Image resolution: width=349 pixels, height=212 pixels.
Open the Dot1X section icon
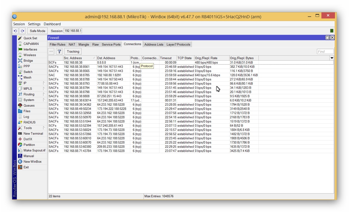click(20, 139)
